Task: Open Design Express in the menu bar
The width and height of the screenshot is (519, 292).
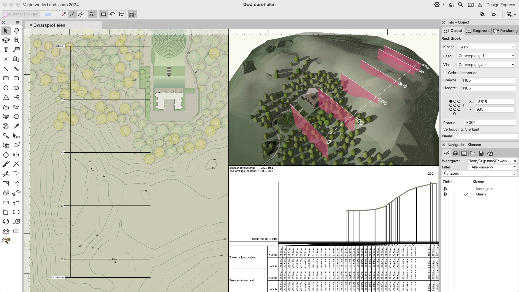Action: click(x=500, y=5)
